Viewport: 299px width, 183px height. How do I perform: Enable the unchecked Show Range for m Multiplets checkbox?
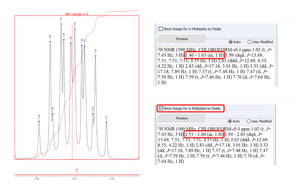[x=161, y=29]
